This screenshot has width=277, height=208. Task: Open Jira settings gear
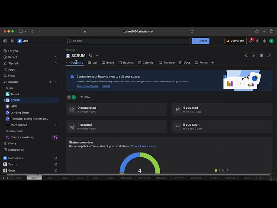click(264, 41)
